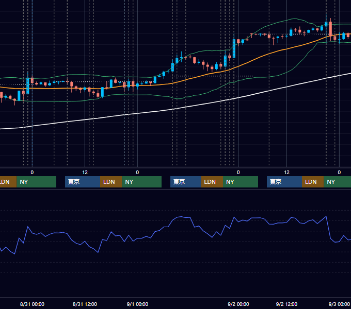Select the 東京 session bar on 9/2

(284, 182)
